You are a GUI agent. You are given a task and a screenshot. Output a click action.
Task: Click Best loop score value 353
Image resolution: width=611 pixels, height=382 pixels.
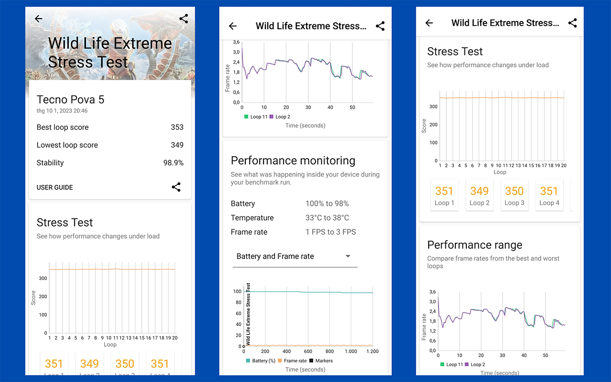point(177,127)
